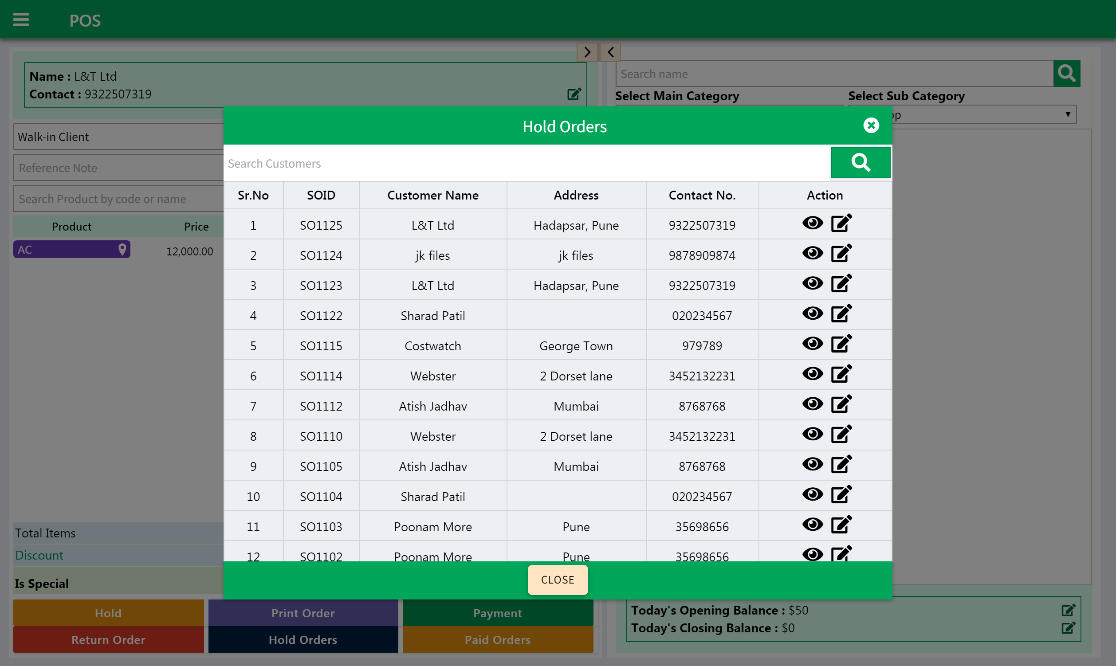Select the AC product item

pos(72,249)
